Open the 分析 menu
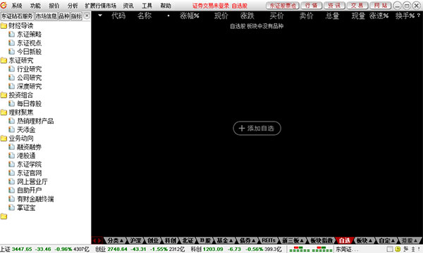 [73, 6]
